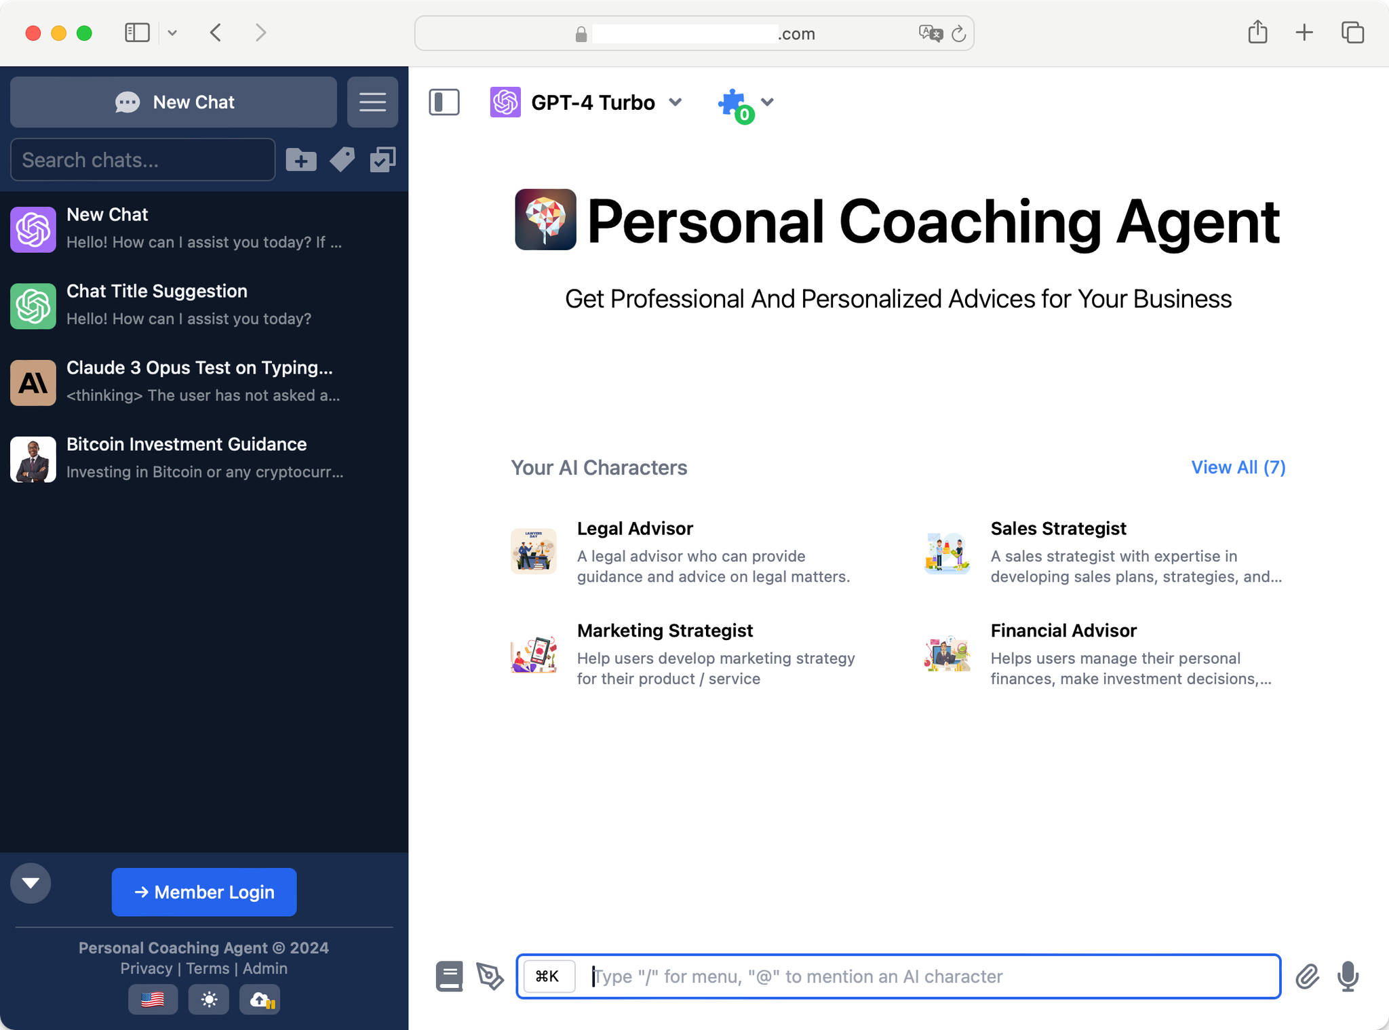Open the 'Claude 3 Opus Test' chat
This screenshot has width=1389, height=1030.
(x=204, y=382)
